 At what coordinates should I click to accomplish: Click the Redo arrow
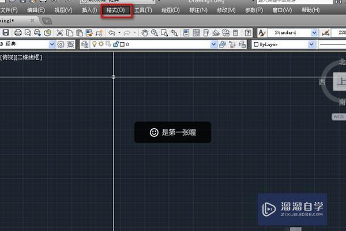127,33
